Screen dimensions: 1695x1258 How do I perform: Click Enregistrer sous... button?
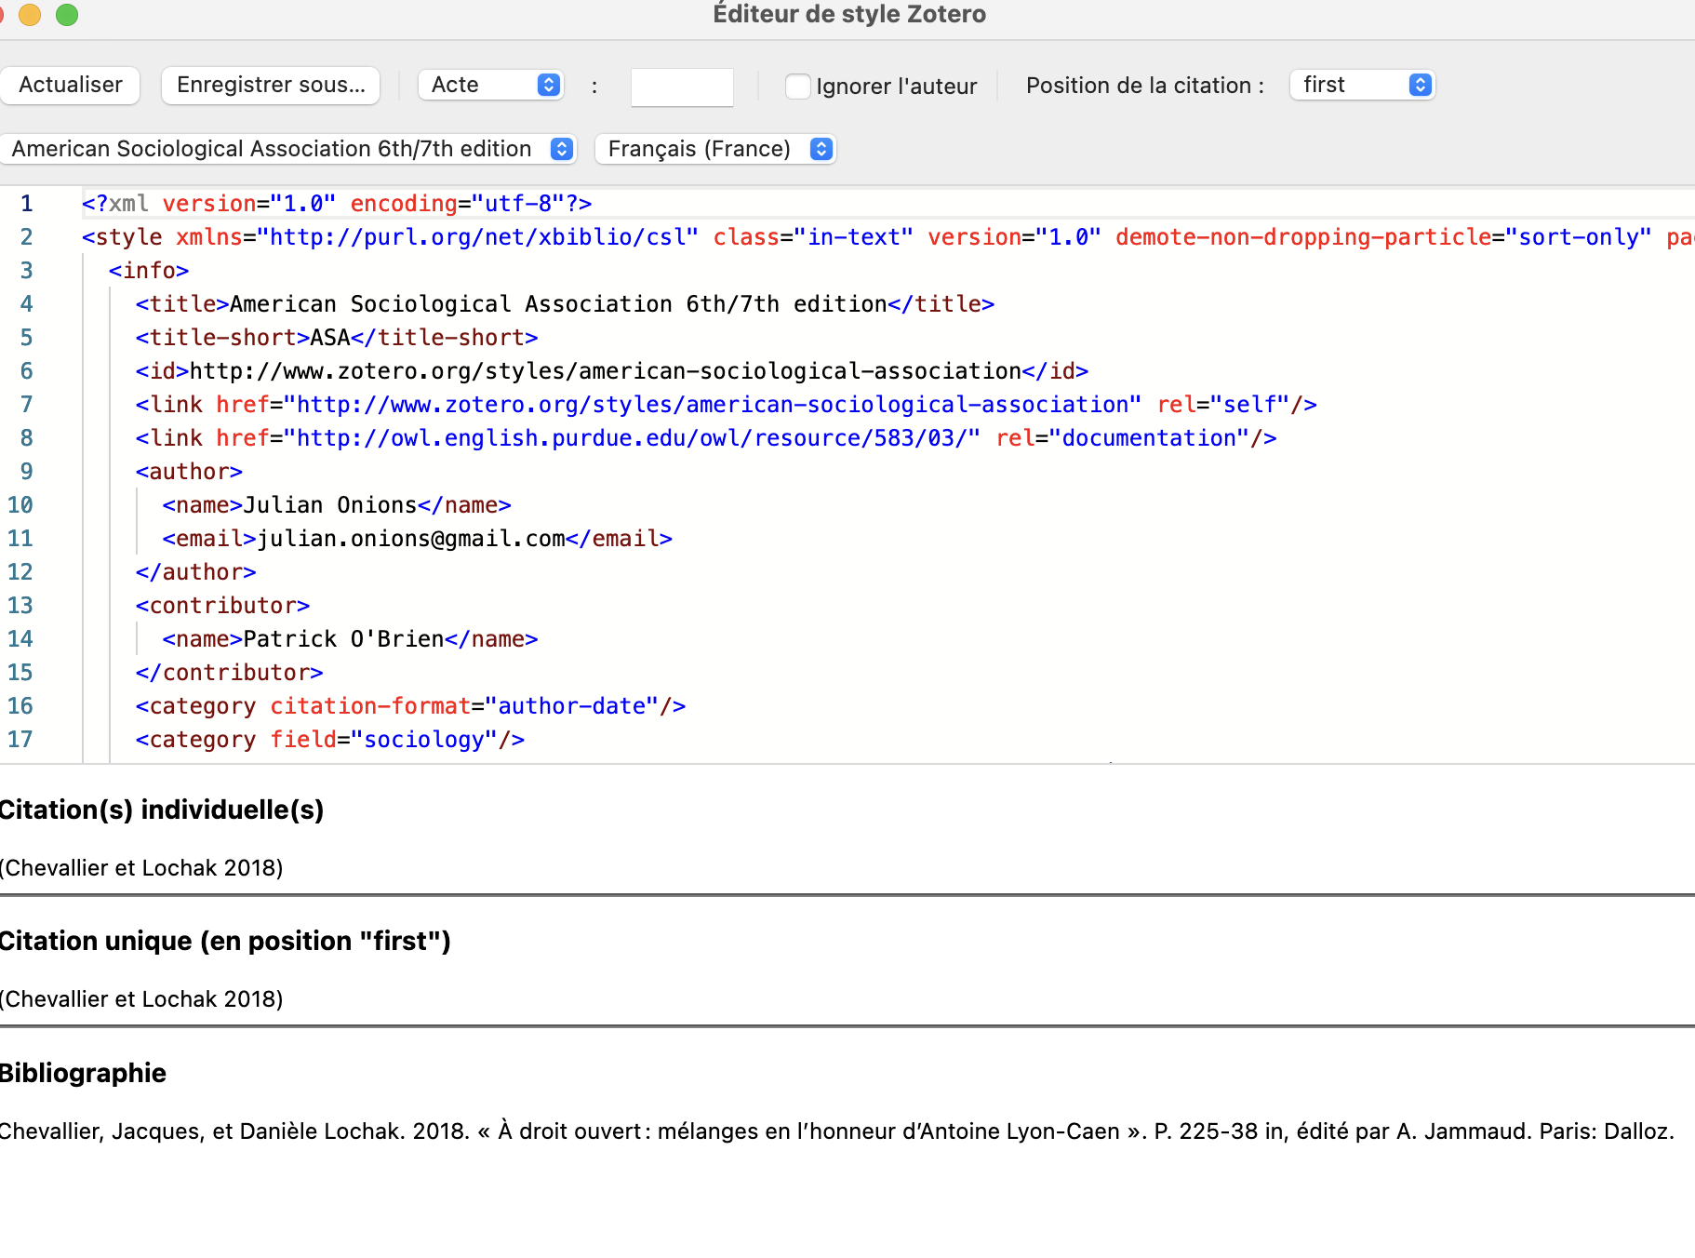(271, 85)
